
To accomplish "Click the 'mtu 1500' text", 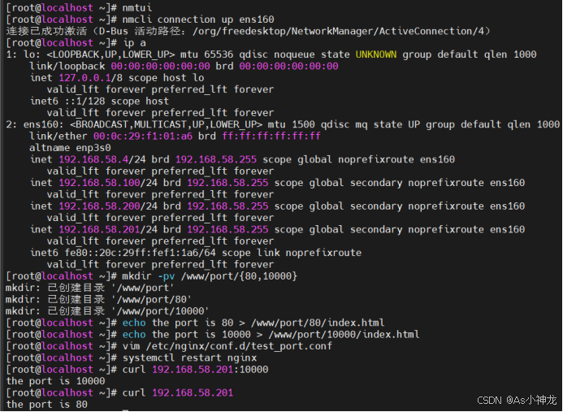I will click(292, 124).
